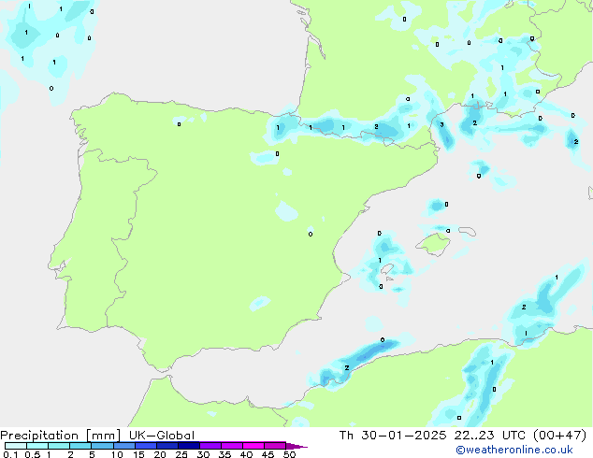The height and width of the screenshot is (458, 593).
Task: Select the 30–35 mm purple legend box
Action: point(210,446)
